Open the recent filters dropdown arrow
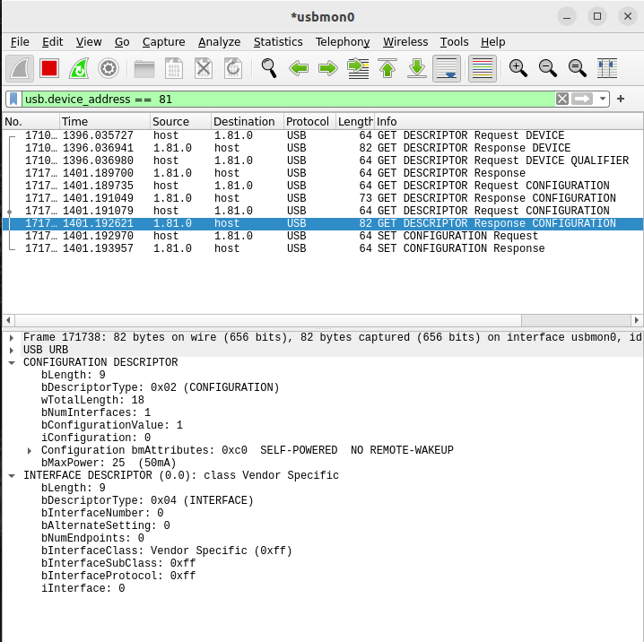 click(x=602, y=99)
